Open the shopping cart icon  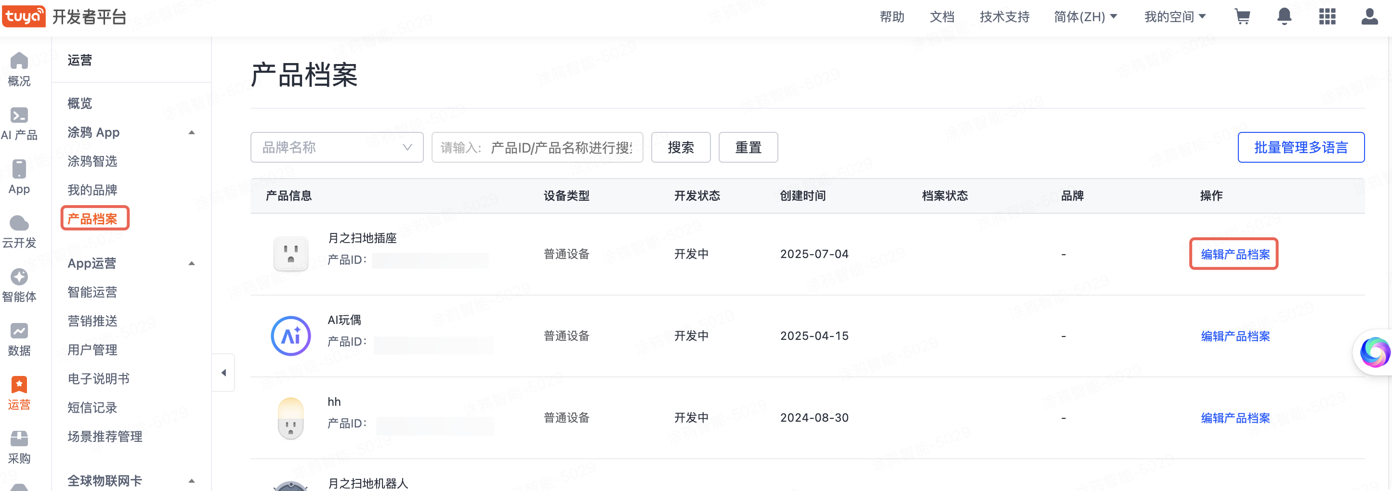[x=1243, y=17]
